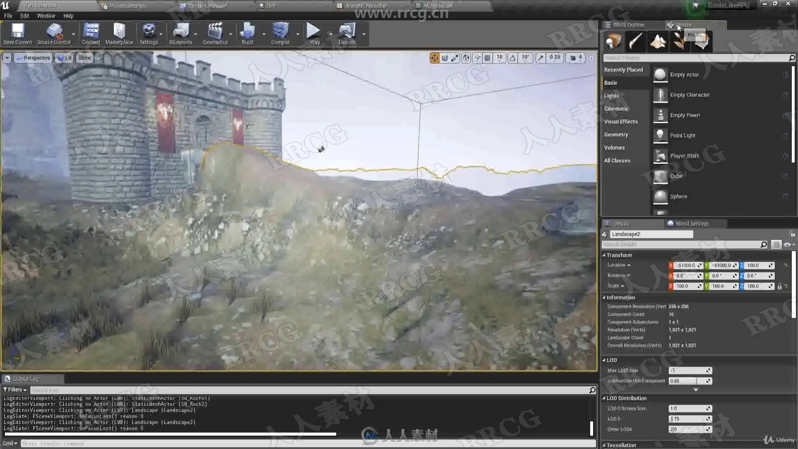Open the Show viewport options button

click(x=84, y=58)
